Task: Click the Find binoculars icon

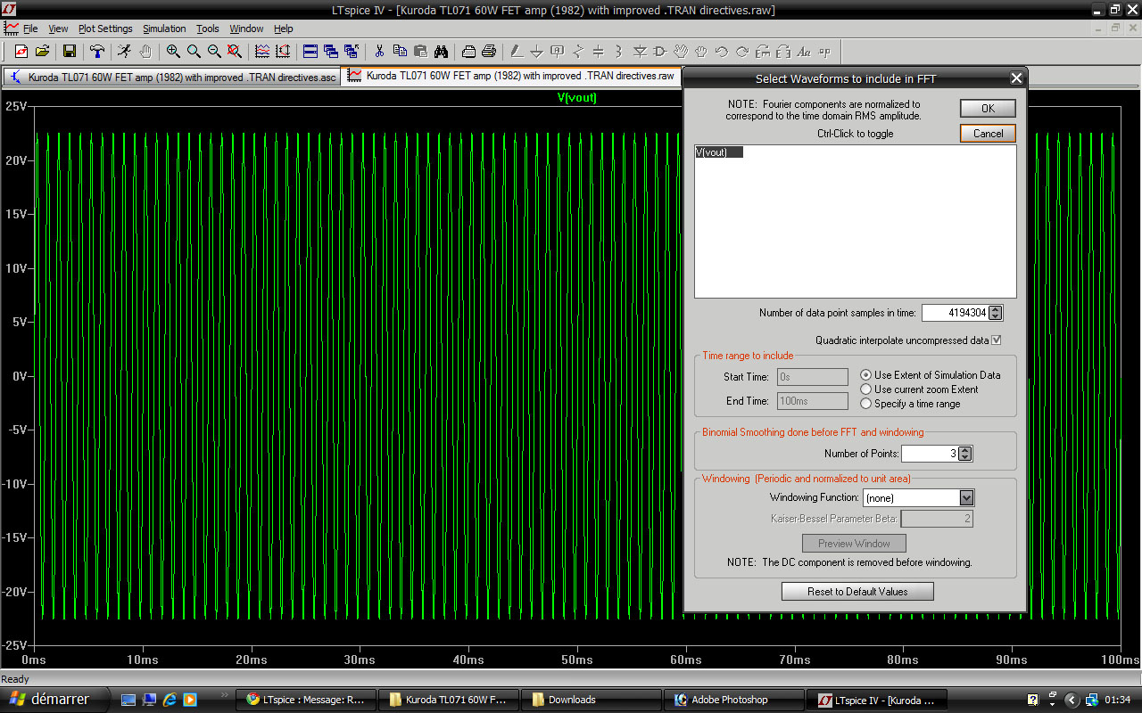Action: (441, 52)
